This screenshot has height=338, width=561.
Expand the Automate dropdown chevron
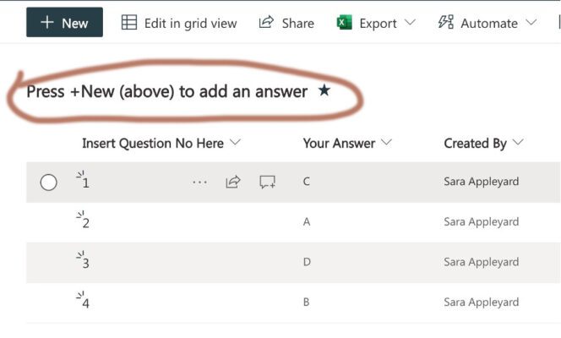[531, 23]
